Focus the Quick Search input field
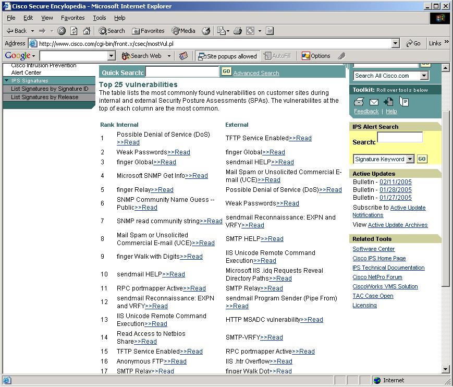 [x=182, y=71]
